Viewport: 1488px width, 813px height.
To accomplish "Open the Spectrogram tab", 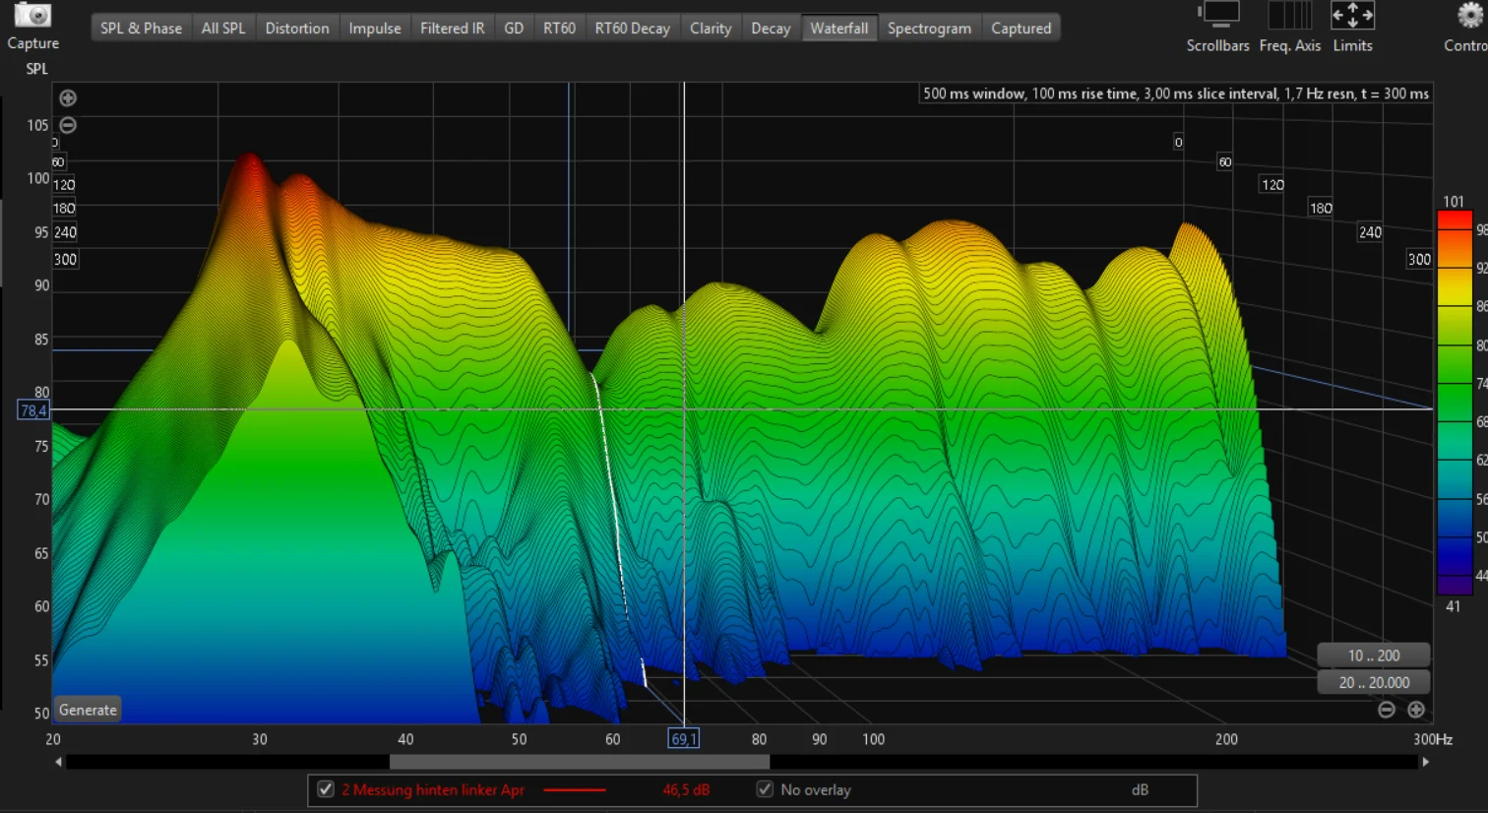I will 929,29.
